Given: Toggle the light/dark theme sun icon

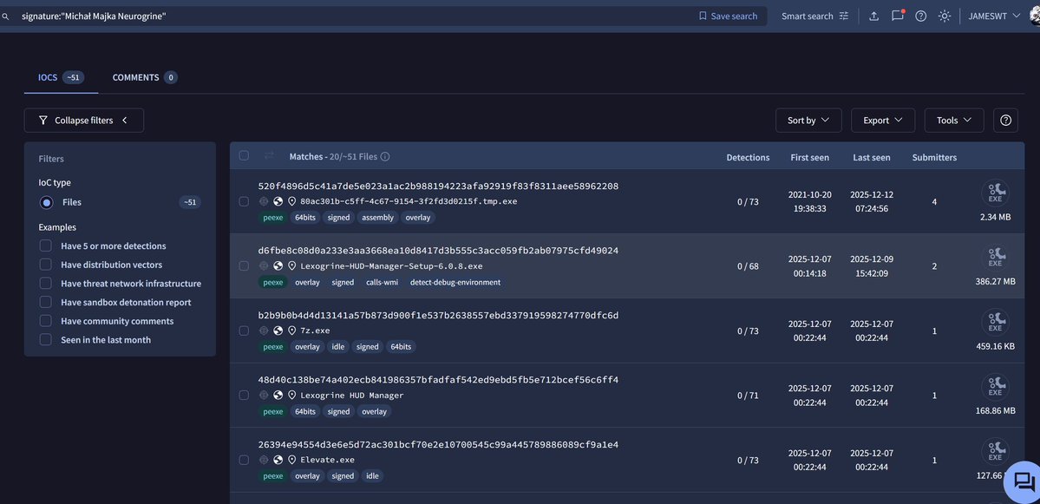Looking at the screenshot, I should [945, 16].
